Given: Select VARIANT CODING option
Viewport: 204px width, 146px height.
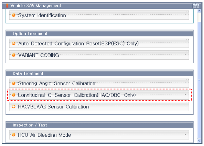Looking at the screenshot, I should pyautogui.click(x=38, y=55).
